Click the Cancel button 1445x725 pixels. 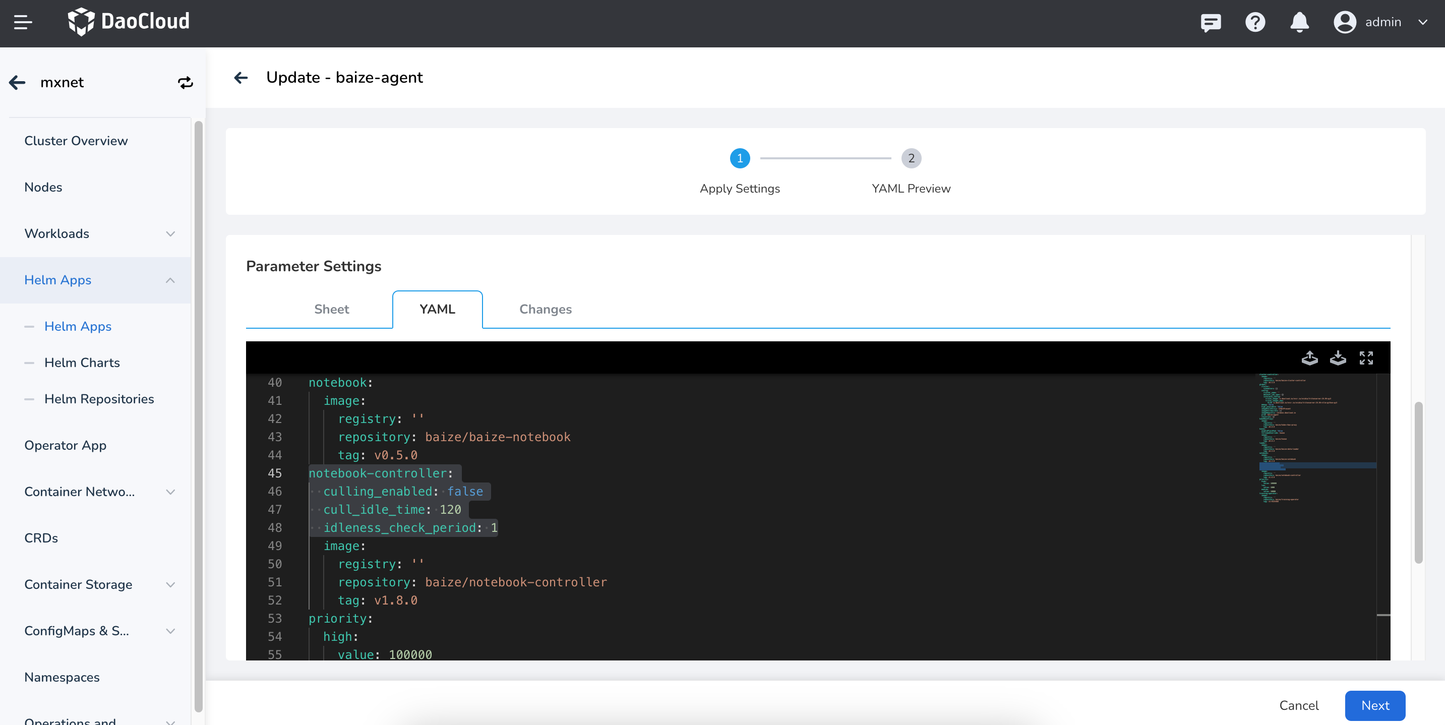[x=1298, y=705]
